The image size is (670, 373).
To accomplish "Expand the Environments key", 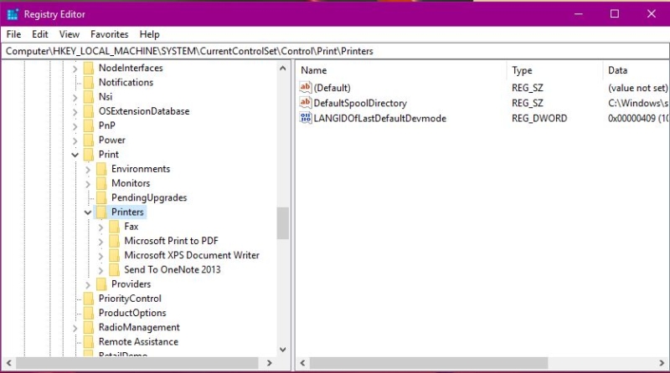I will (x=88, y=170).
